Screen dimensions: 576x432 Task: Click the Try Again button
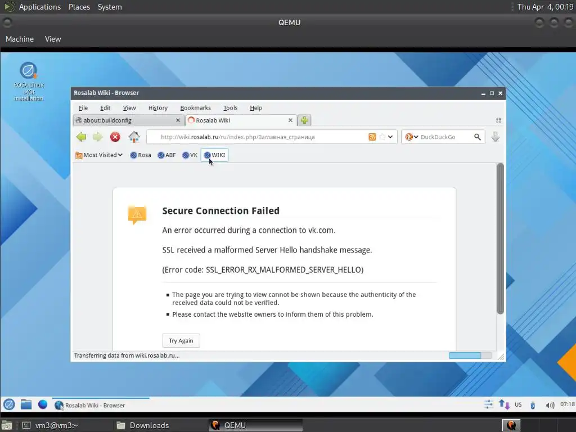(181, 340)
